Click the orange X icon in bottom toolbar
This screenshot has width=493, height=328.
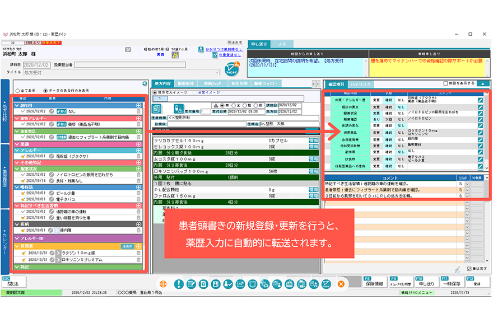[340, 284]
